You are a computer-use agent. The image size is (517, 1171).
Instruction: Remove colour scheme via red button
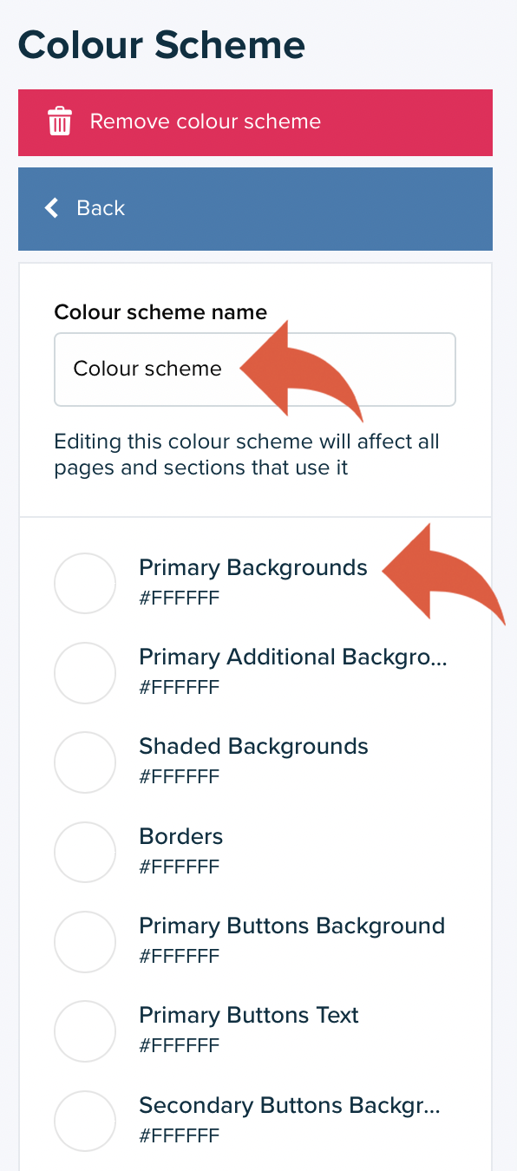(x=255, y=122)
